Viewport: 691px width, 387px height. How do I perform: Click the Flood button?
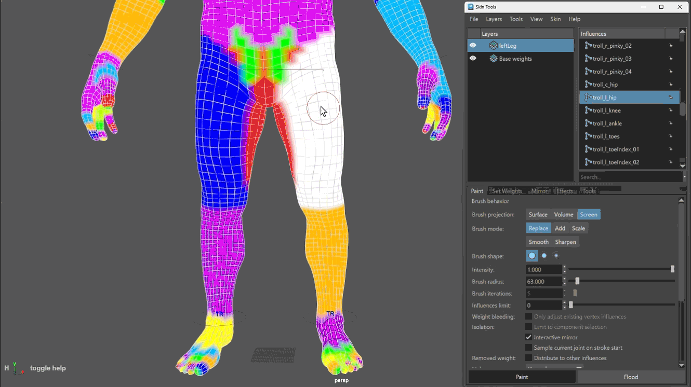point(631,377)
